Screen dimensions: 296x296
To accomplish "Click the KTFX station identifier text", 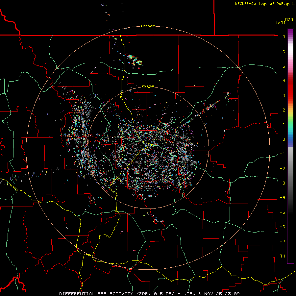I will pos(190,294).
